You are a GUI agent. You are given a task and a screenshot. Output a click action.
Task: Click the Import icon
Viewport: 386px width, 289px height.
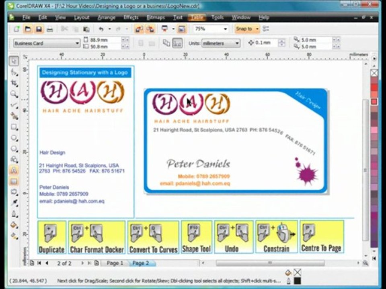[x=139, y=29]
